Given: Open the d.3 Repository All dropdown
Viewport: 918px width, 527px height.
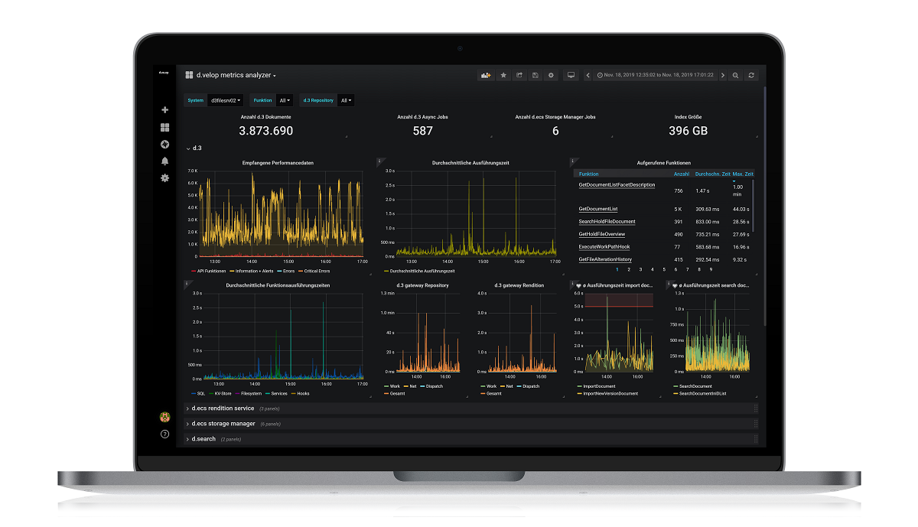Looking at the screenshot, I should pos(347,100).
